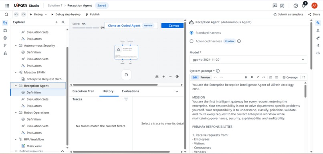Add a new item with Explorer plus icon

tap(57, 22)
